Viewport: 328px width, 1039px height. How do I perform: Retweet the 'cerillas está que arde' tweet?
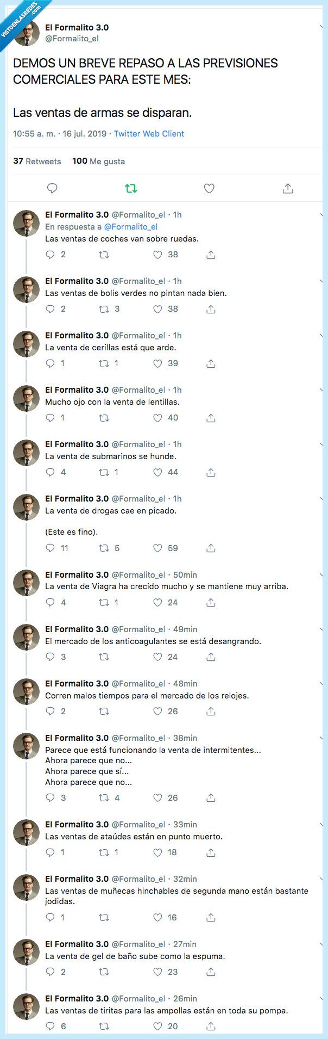[104, 363]
